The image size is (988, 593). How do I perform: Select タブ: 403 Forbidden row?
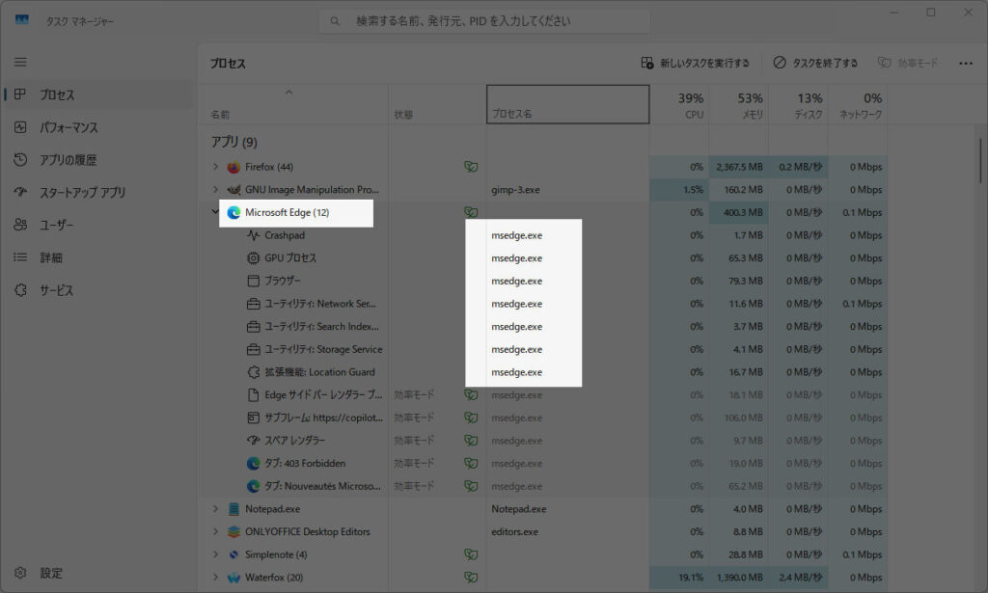pyautogui.click(x=543, y=464)
